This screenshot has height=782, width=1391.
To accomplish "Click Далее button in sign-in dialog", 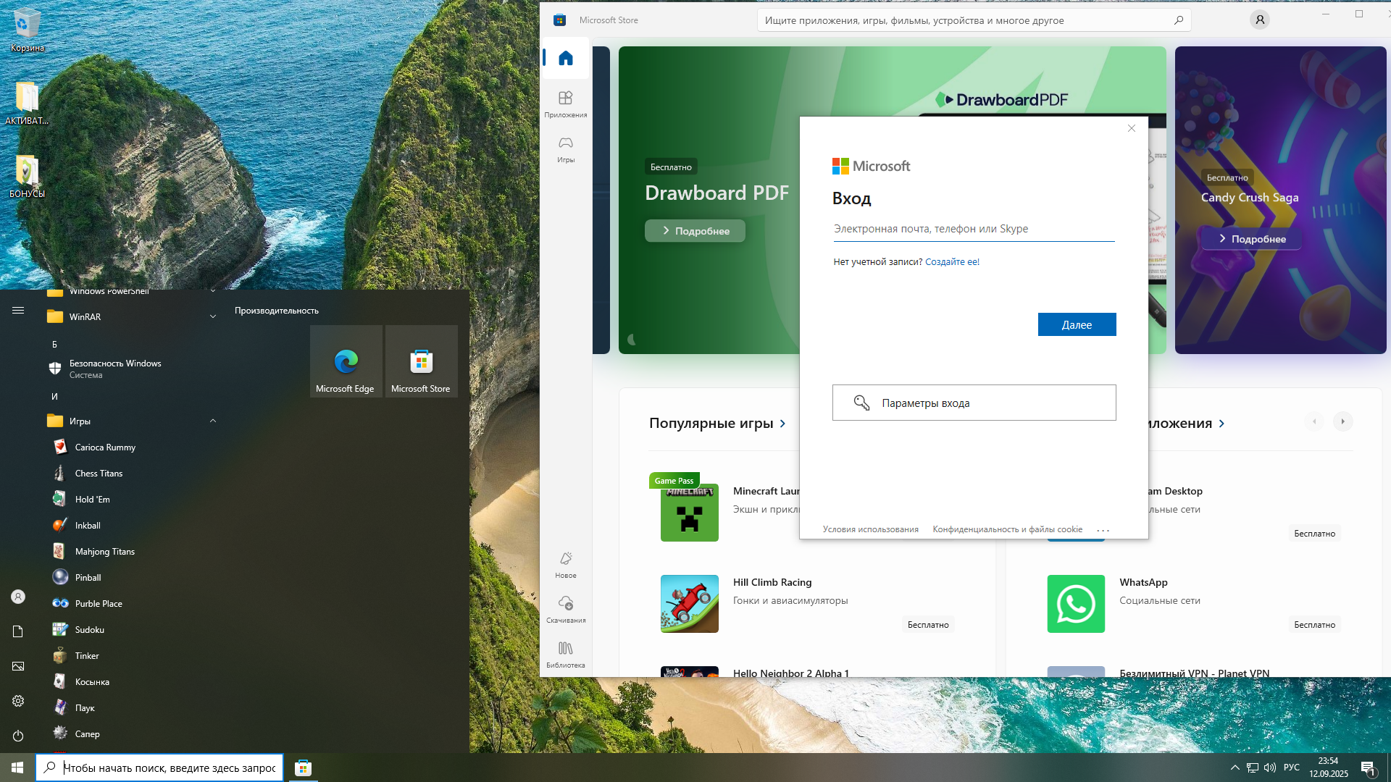I will (x=1077, y=325).
